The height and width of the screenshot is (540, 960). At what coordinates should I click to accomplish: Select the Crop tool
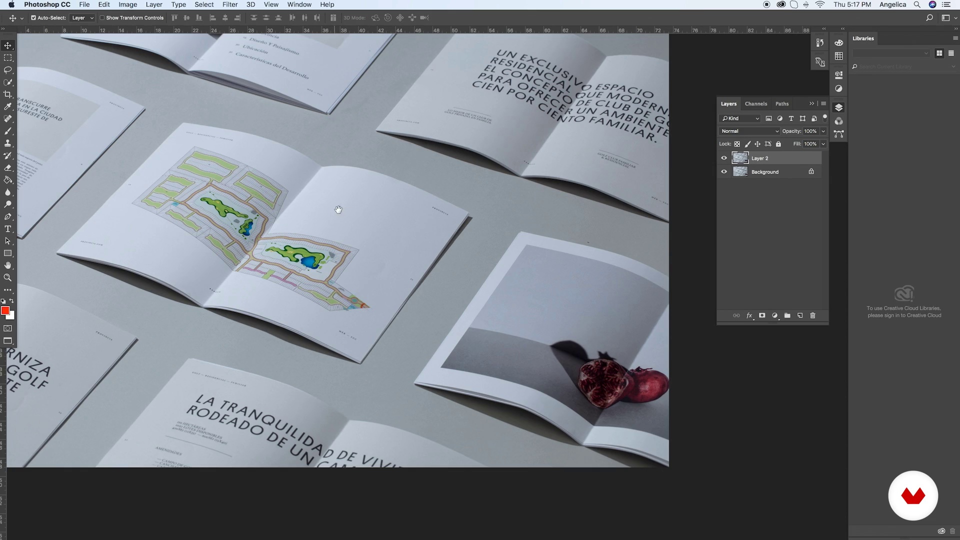tap(8, 94)
